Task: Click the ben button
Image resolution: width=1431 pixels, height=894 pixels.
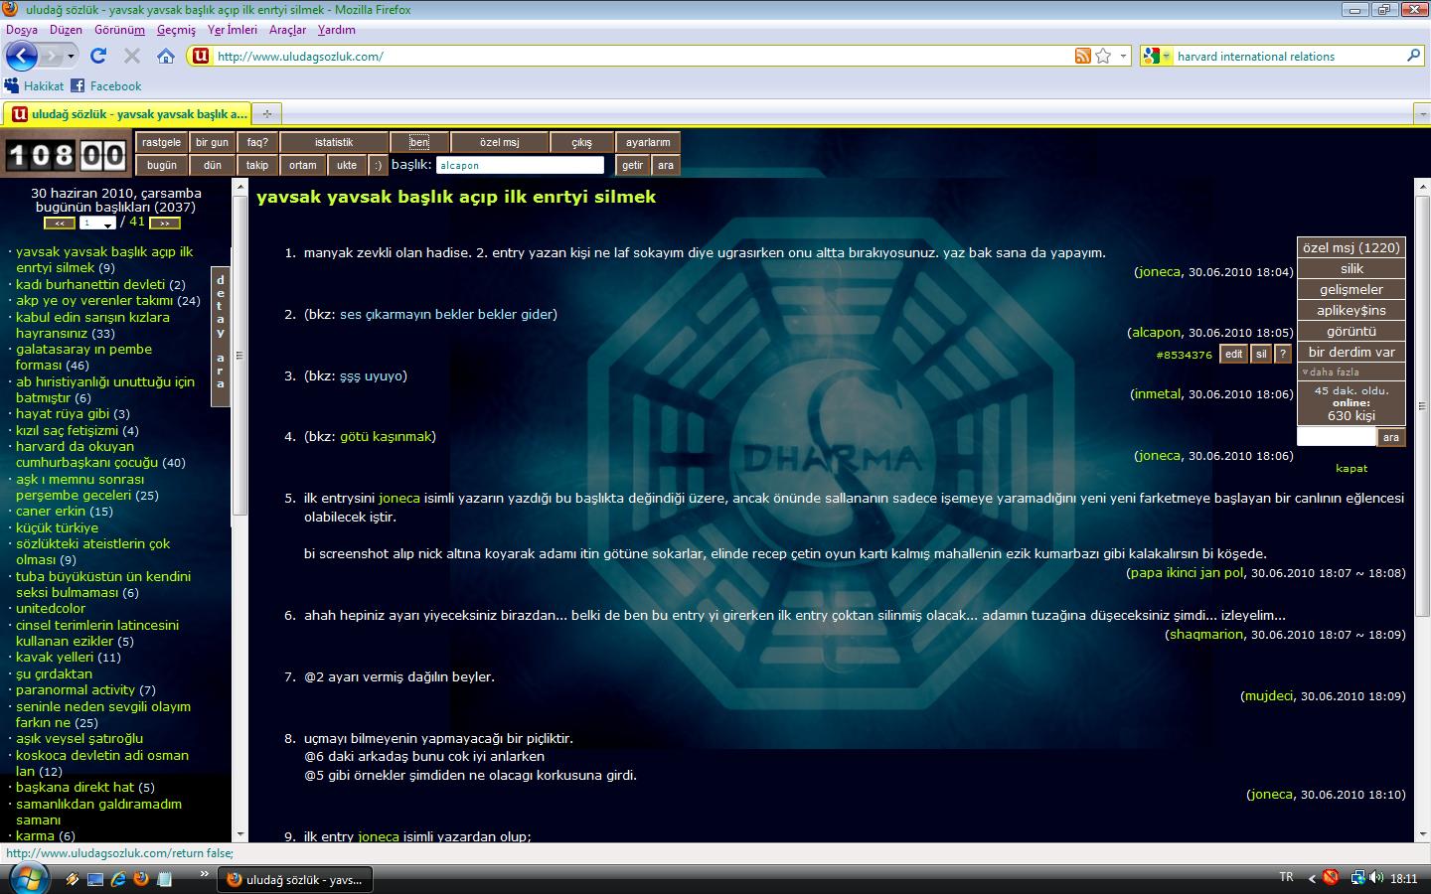Action: click(419, 143)
